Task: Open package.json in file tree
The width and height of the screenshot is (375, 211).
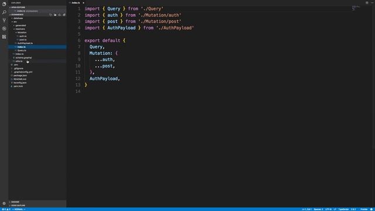Action: pyautogui.click(x=20, y=76)
